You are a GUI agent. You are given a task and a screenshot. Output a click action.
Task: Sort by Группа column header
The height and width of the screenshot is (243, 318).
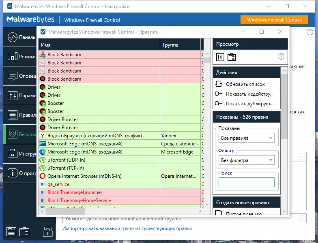coord(180,45)
